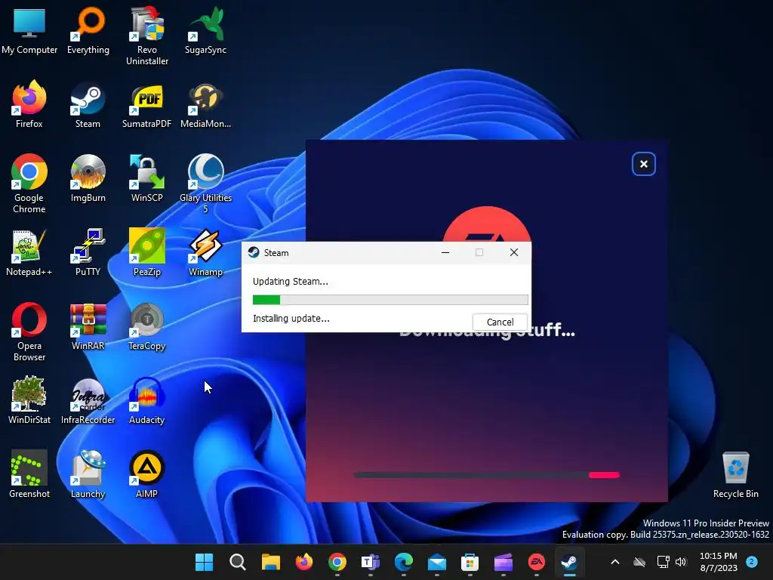
Task: Open Google Chrome desktop shortcut
Action: pos(29,184)
